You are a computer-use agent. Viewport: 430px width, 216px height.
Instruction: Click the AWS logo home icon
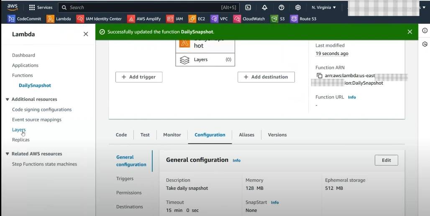click(13, 7)
